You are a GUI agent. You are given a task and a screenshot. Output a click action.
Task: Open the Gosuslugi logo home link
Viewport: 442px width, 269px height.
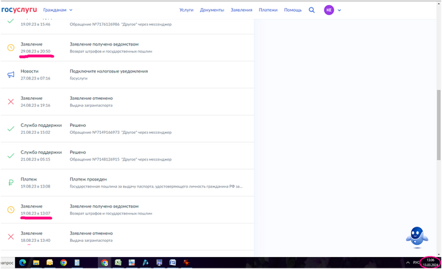pos(19,10)
